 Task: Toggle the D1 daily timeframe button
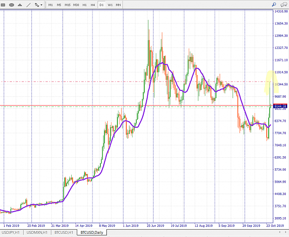[x=101, y=5]
